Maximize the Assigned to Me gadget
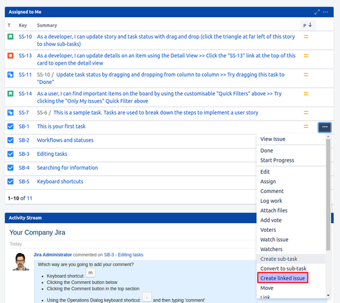 coord(317,12)
